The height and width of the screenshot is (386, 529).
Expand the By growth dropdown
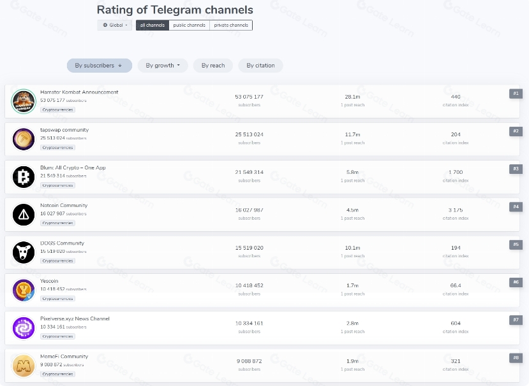(x=163, y=66)
